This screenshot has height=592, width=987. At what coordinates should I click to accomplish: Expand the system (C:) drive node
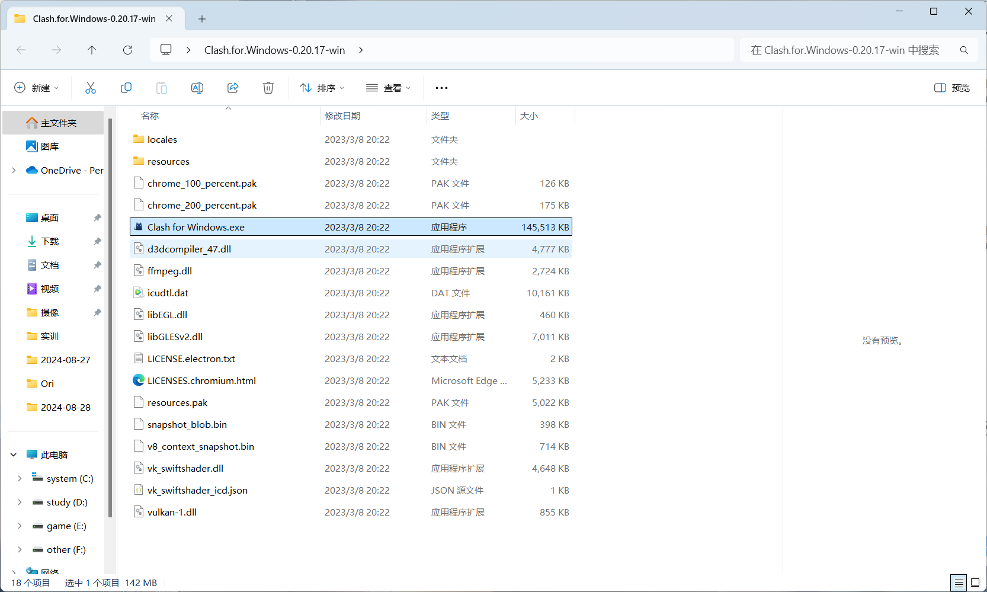point(20,478)
